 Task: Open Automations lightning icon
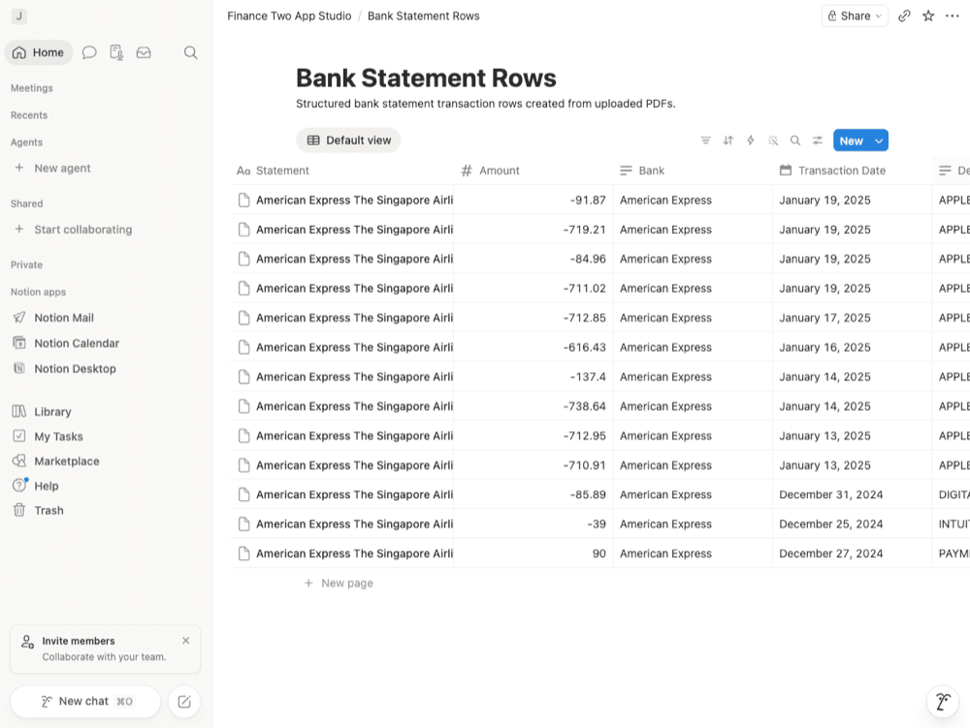[751, 141]
